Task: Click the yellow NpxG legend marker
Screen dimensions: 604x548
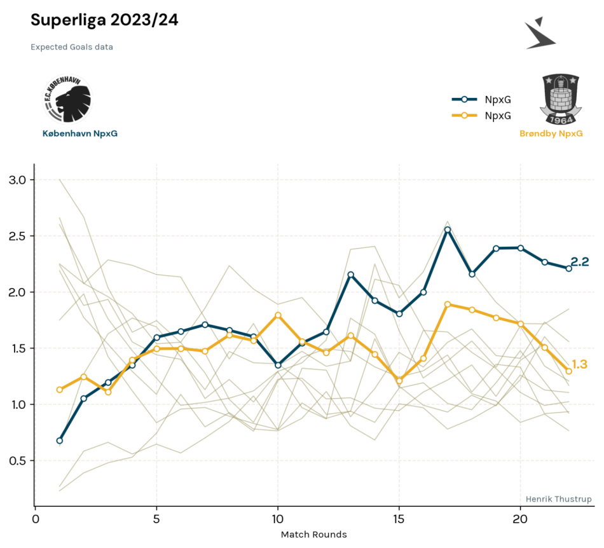Action: pyautogui.click(x=464, y=115)
